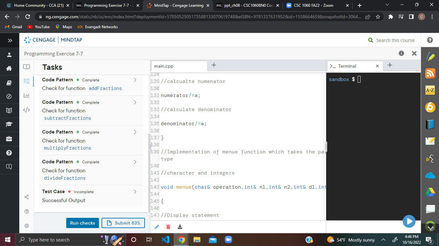Download main.cpp using the download icon
The height and width of the screenshot is (246, 439).
(180, 226)
